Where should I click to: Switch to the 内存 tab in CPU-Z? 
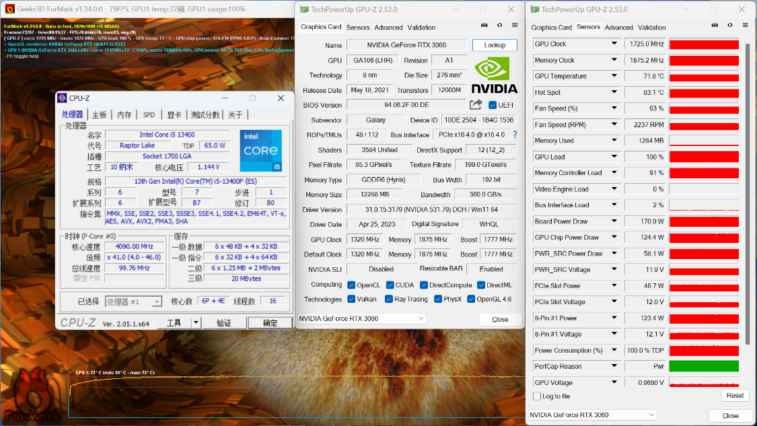(x=124, y=114)
